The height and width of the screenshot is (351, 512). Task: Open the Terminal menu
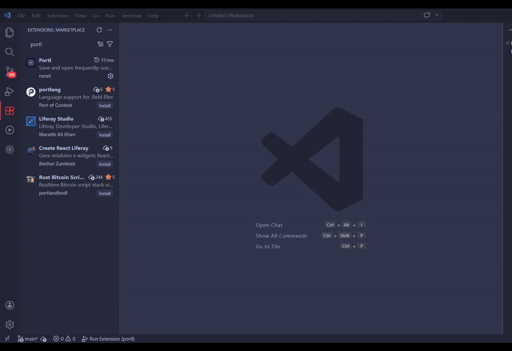(131, 16)
